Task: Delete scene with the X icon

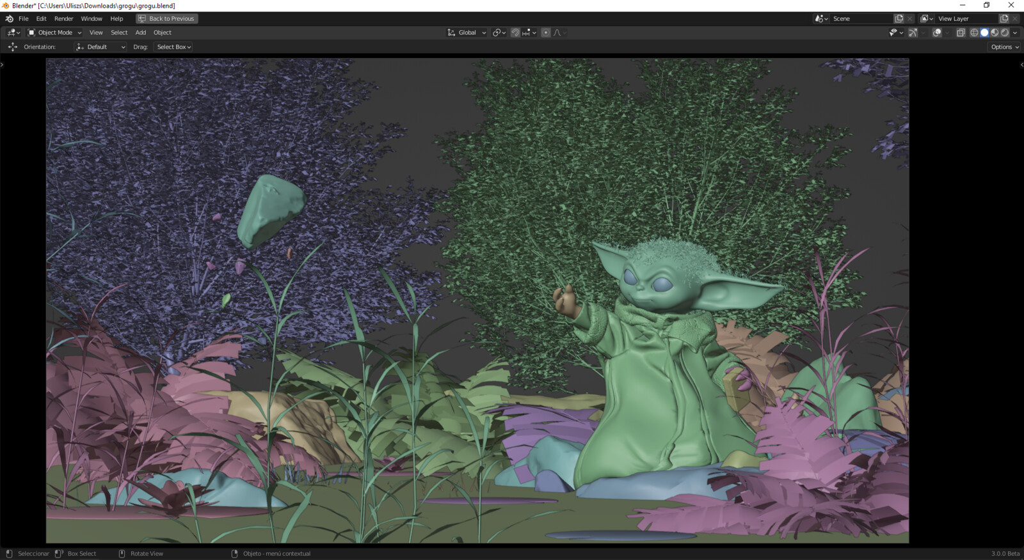Action: [x=909, y=19]
